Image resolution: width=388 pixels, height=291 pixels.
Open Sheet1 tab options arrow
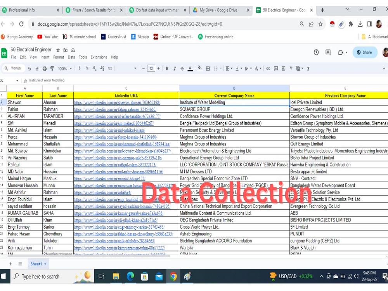(x=45, y=264)
